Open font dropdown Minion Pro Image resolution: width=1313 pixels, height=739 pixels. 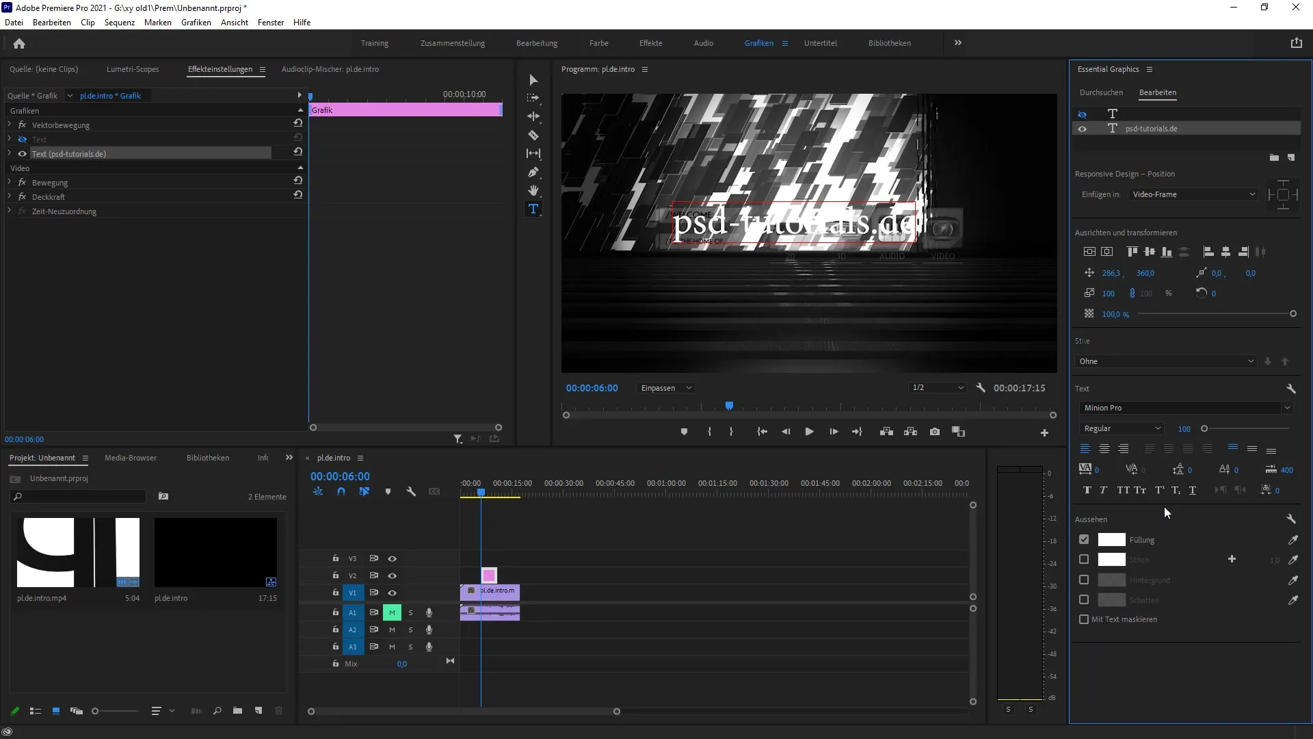(1186, 408)
